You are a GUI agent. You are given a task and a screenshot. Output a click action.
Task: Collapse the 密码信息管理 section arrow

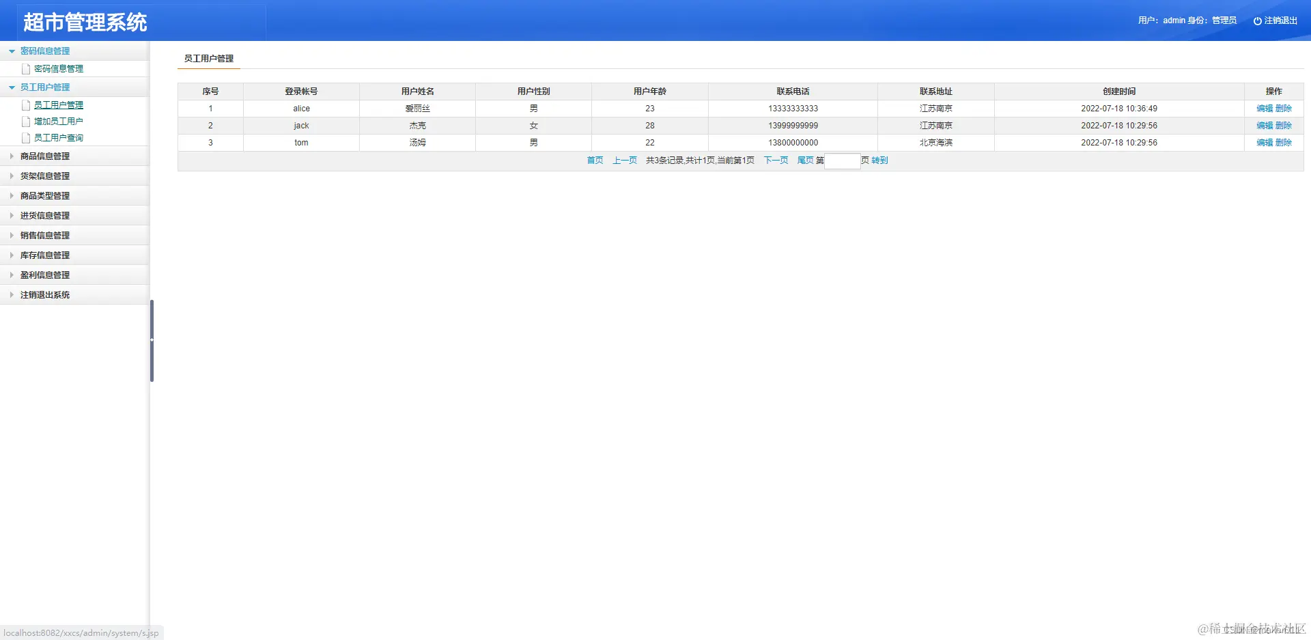click(12, 51)
